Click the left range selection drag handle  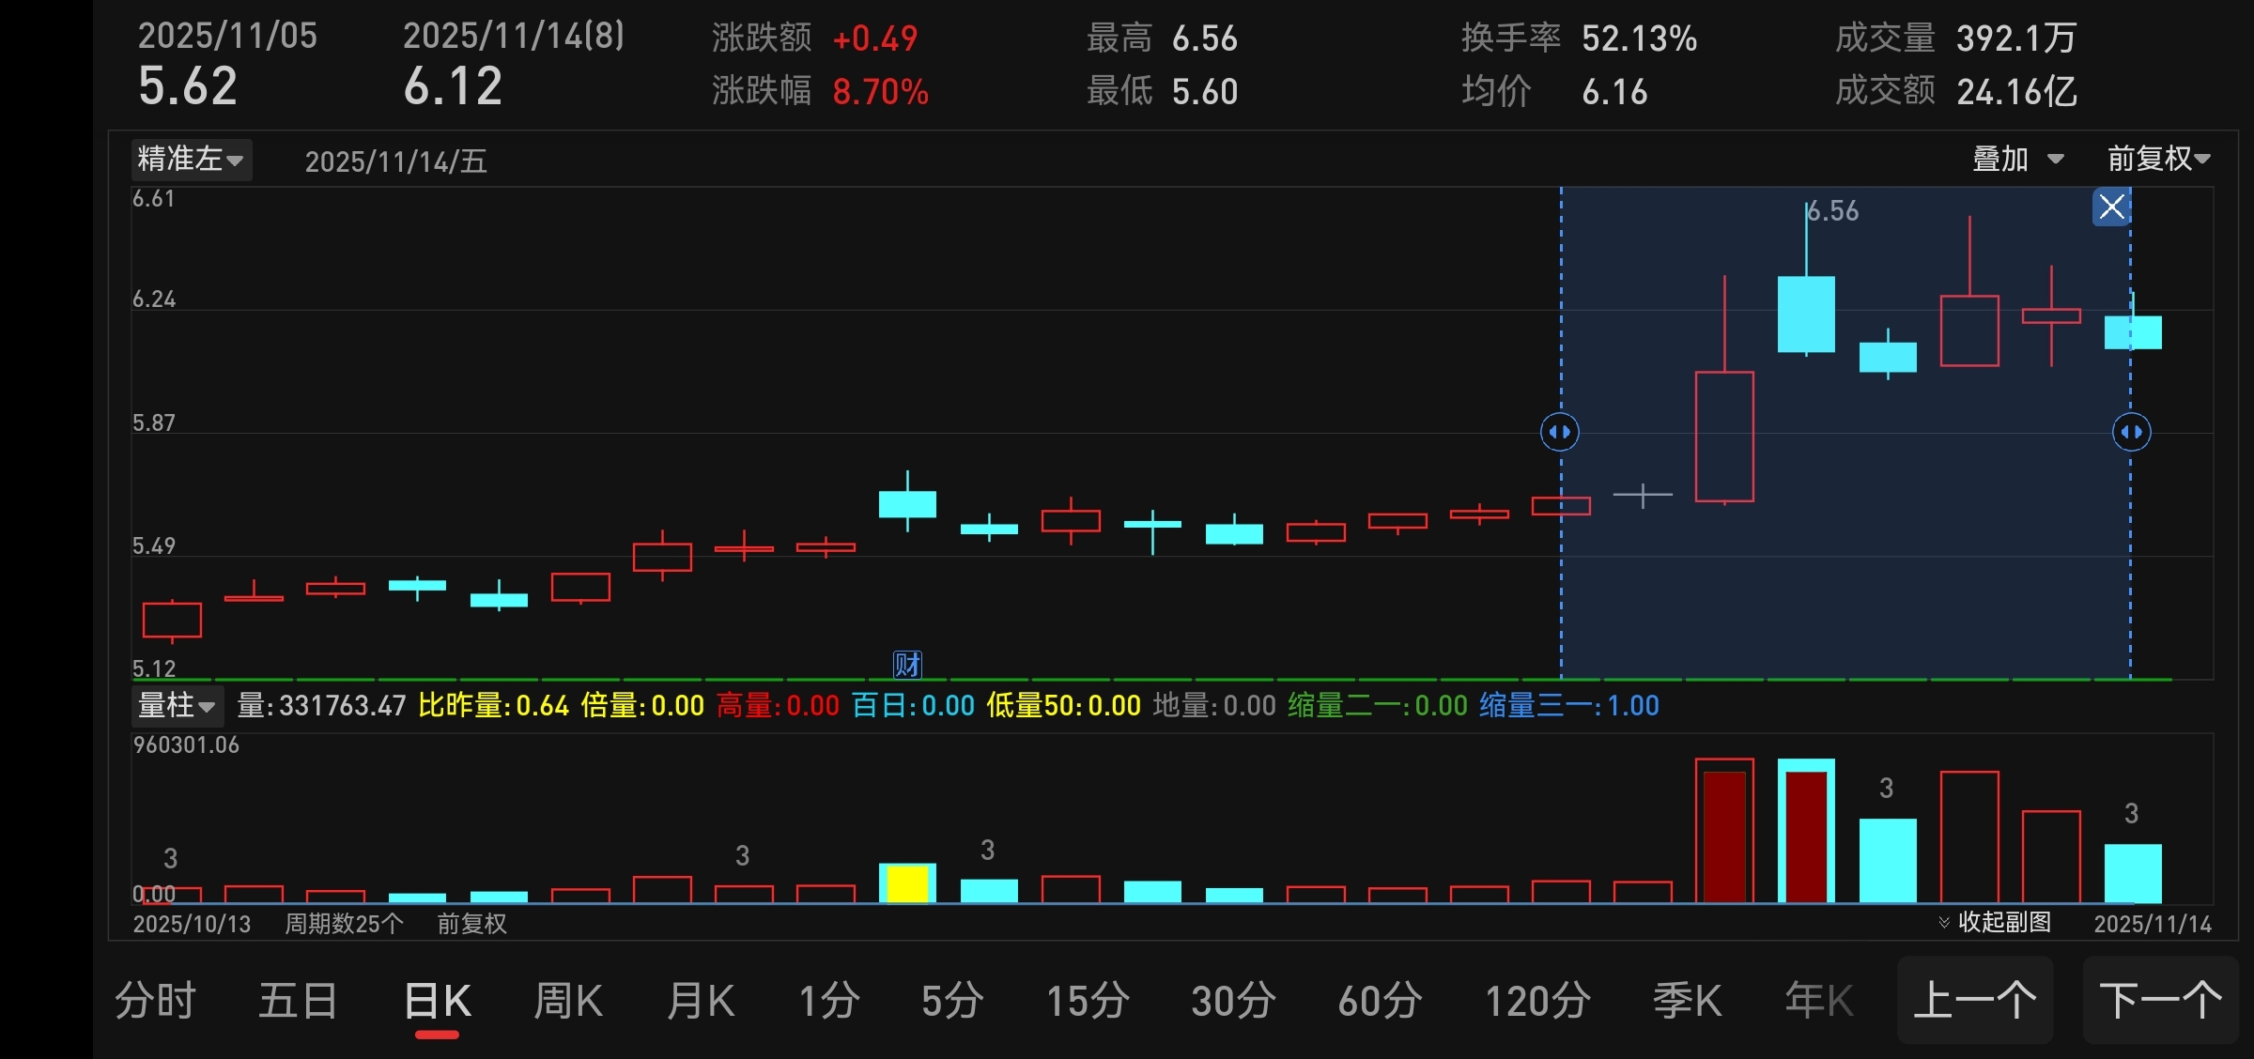pos(1560,432)
